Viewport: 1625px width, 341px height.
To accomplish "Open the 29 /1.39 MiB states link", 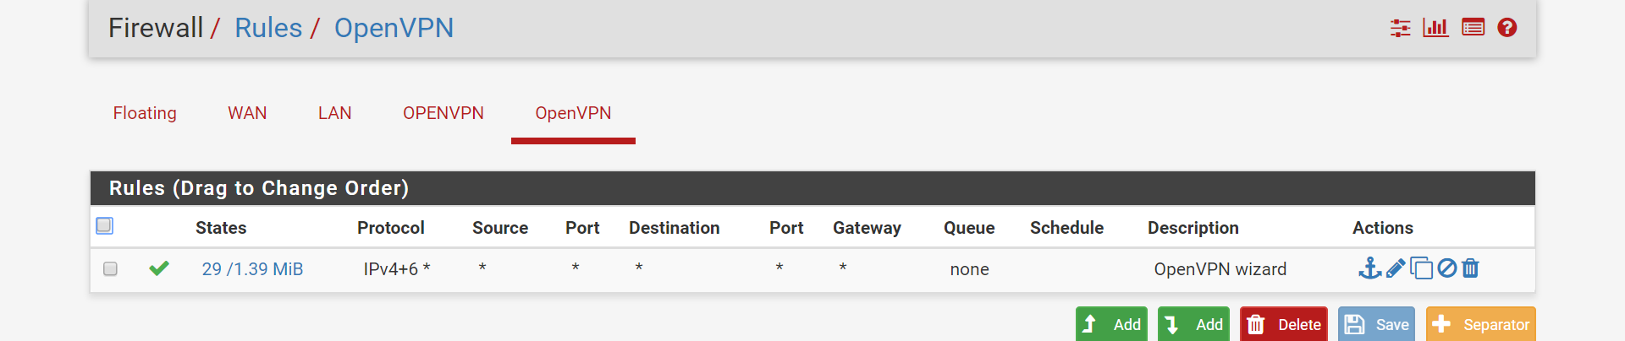I will (x=252, y=269).
